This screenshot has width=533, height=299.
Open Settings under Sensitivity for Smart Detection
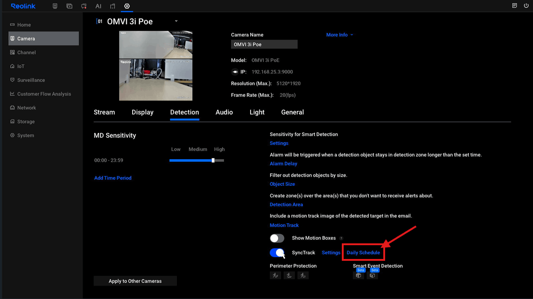tap(279, 143)
